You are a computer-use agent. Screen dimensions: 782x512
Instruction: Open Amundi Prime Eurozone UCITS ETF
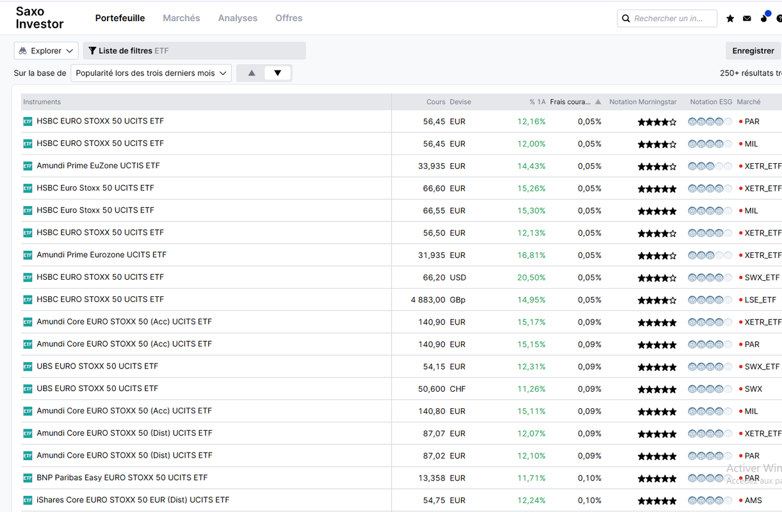102,255
